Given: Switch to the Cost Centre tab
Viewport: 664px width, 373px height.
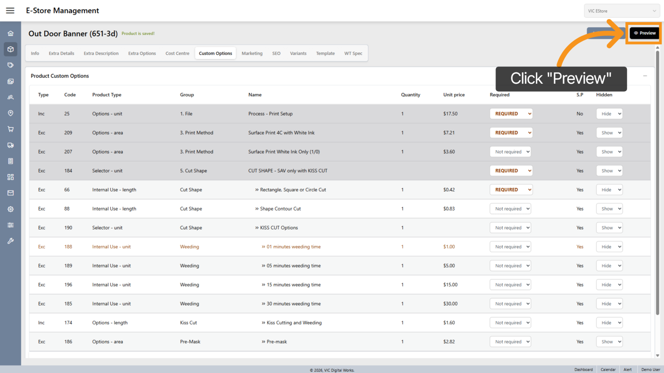Looking at the screenshot, I should [x=177, y=53].
